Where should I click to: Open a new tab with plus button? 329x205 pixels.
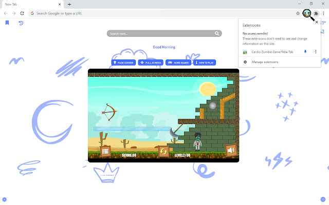[x=69, y=4]
